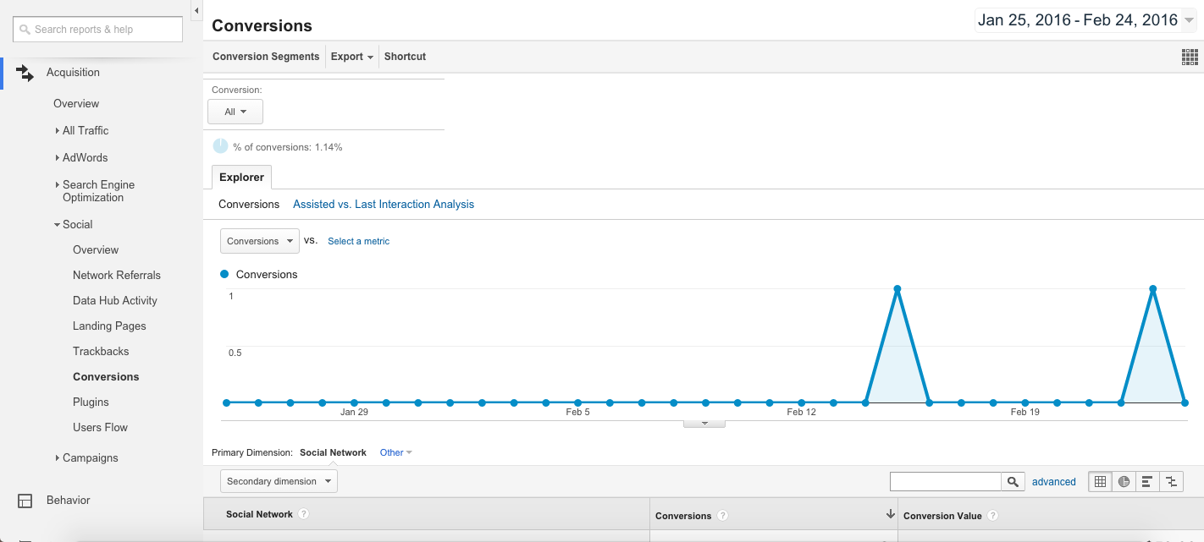Viewport: 1204px width, 542px height.
Task: Select the Explorer tab
Action: pyautogui.click(x=241, y=178)
